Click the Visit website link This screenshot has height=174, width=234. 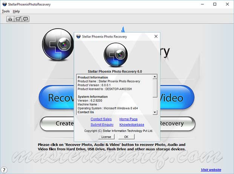(x=211, y=170)
